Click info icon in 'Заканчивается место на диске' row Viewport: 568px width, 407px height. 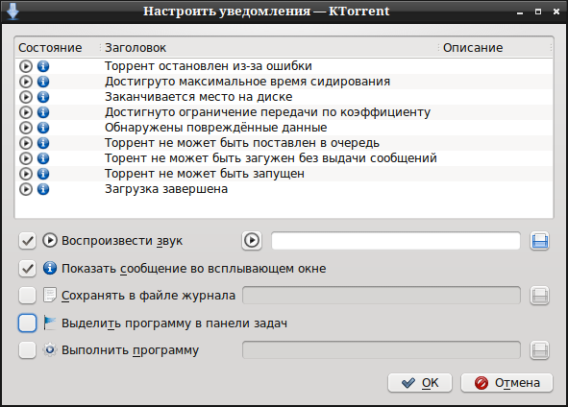click(43, 97)
